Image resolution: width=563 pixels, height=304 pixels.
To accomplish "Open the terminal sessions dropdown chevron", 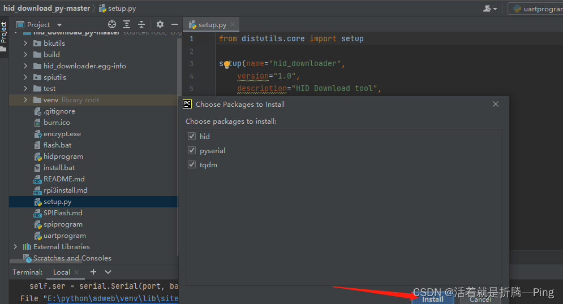I will [x=108, y=272].
